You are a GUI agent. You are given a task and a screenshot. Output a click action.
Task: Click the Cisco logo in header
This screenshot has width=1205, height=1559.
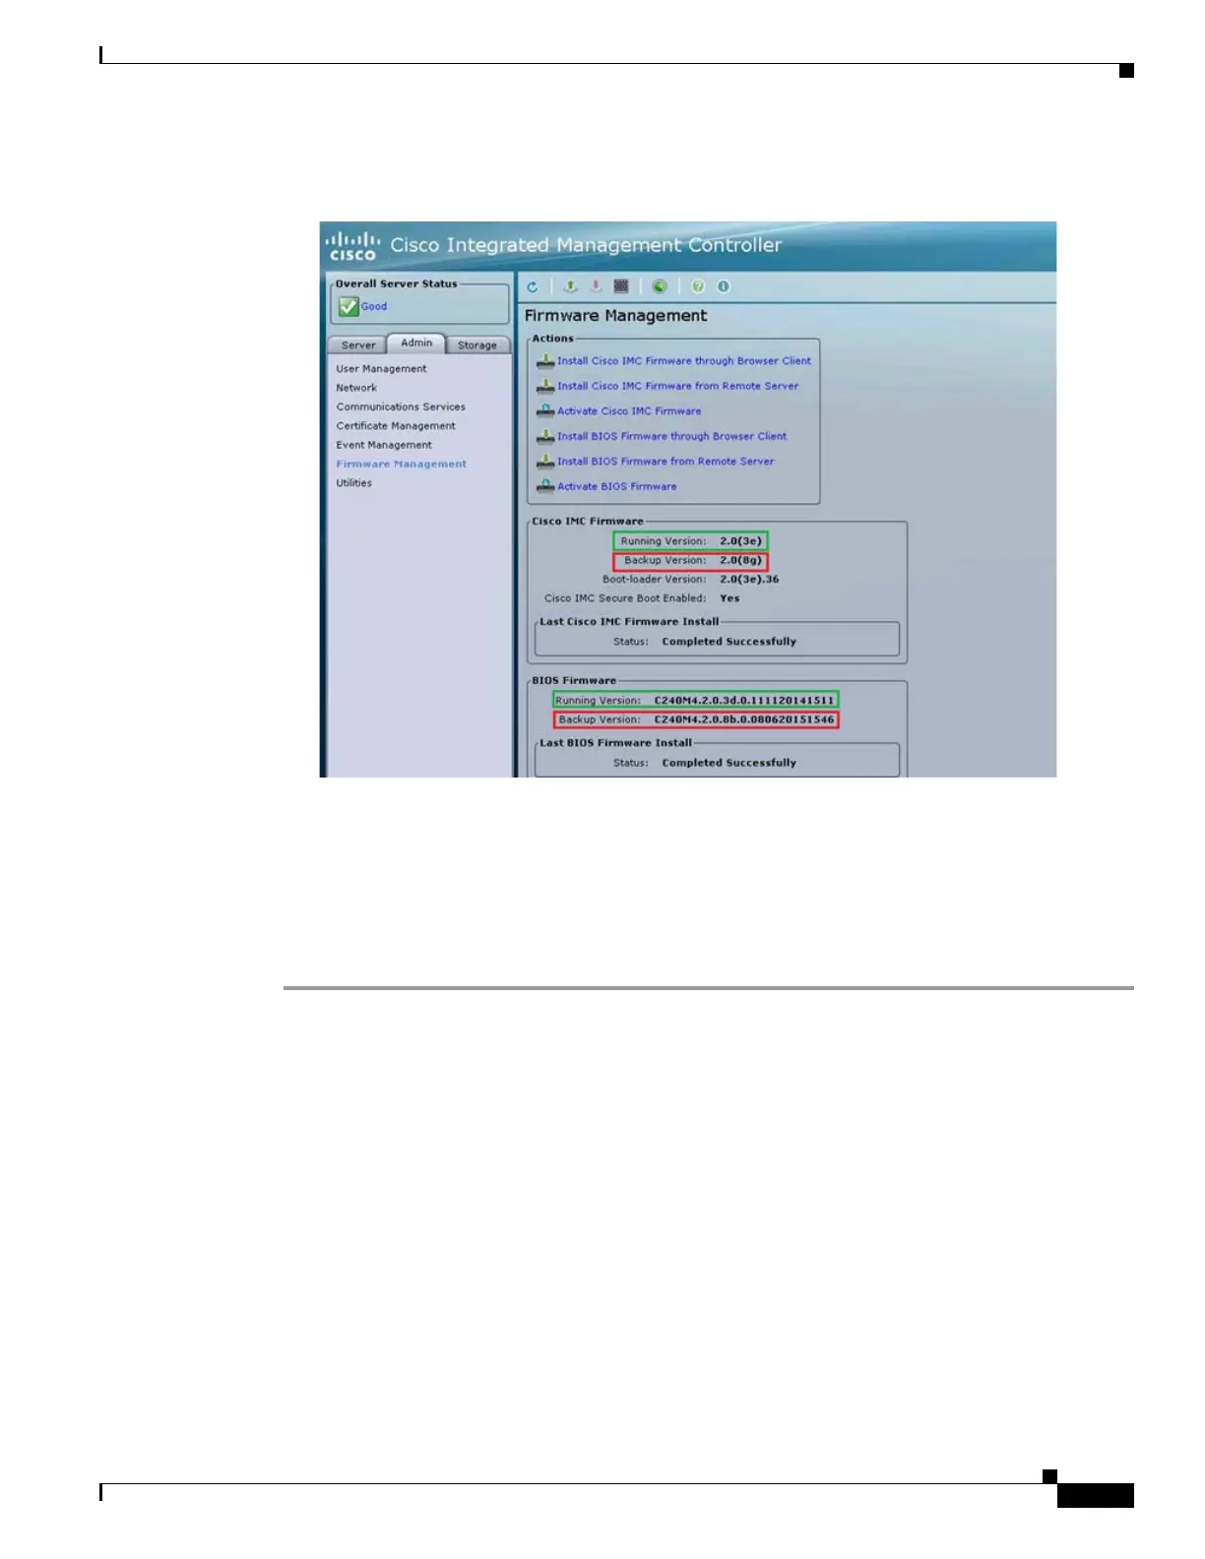pyautogui.click(x=352, y=246)
